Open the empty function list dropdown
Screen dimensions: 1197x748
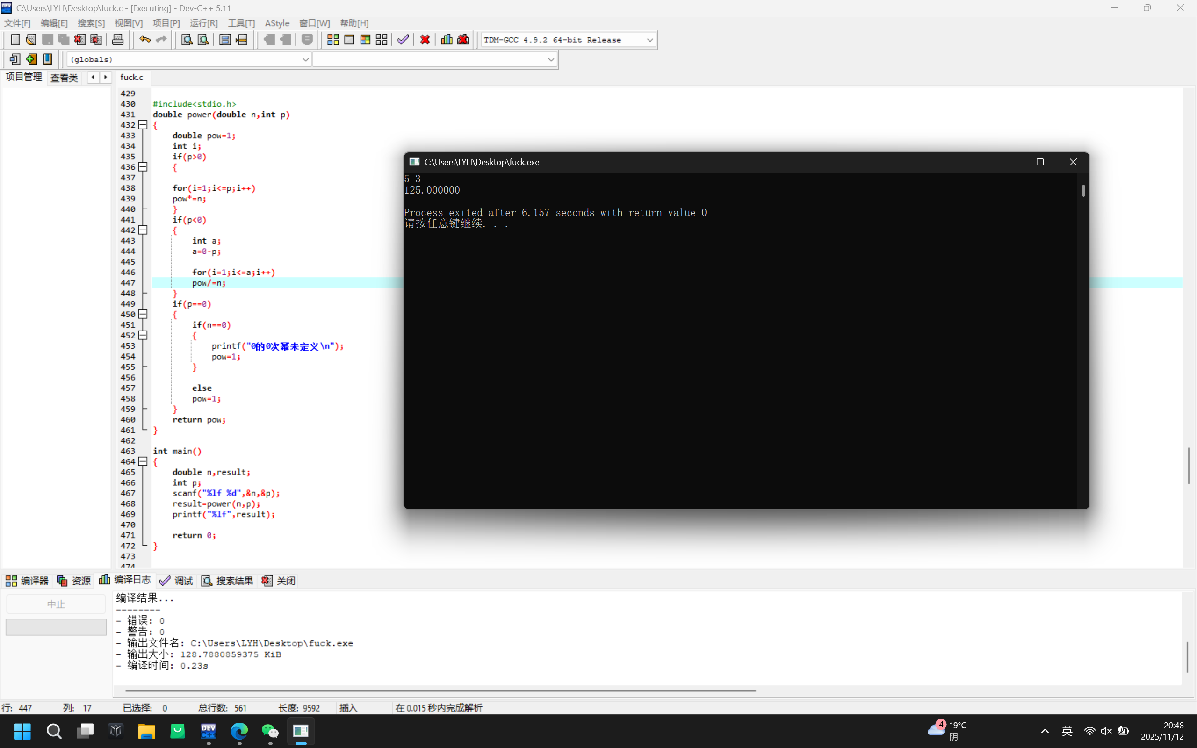tap(550, 59)
